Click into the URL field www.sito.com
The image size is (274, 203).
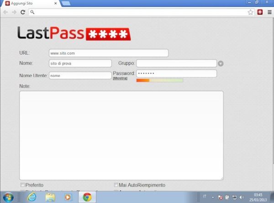click(109, 53)
